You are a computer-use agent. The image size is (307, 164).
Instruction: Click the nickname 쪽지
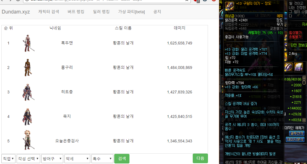(x=67, y=116)
